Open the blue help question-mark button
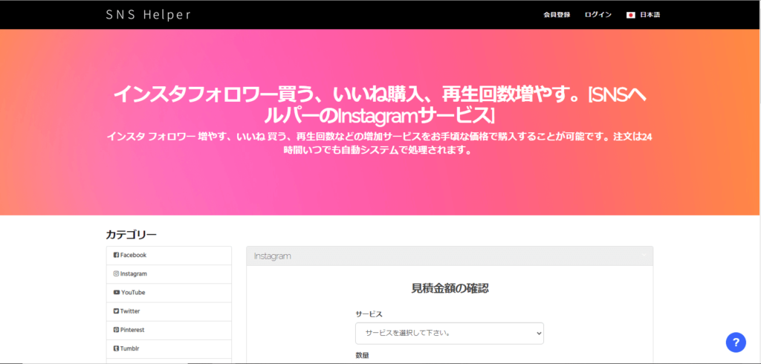 [736, 342]
